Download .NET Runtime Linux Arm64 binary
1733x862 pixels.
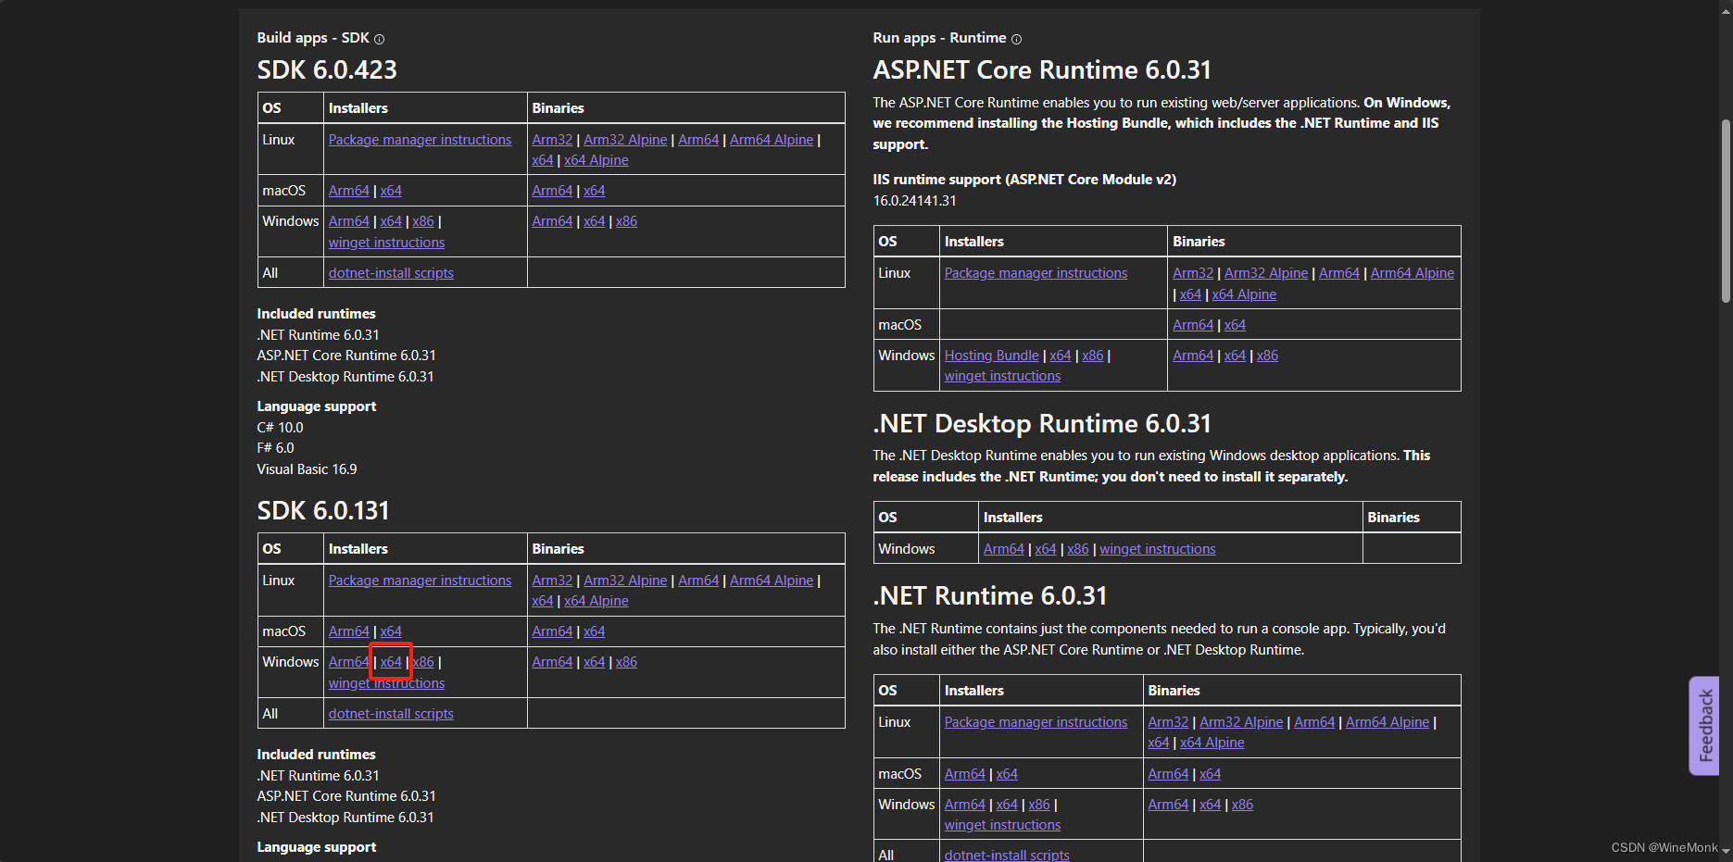tap(1314, 722)
